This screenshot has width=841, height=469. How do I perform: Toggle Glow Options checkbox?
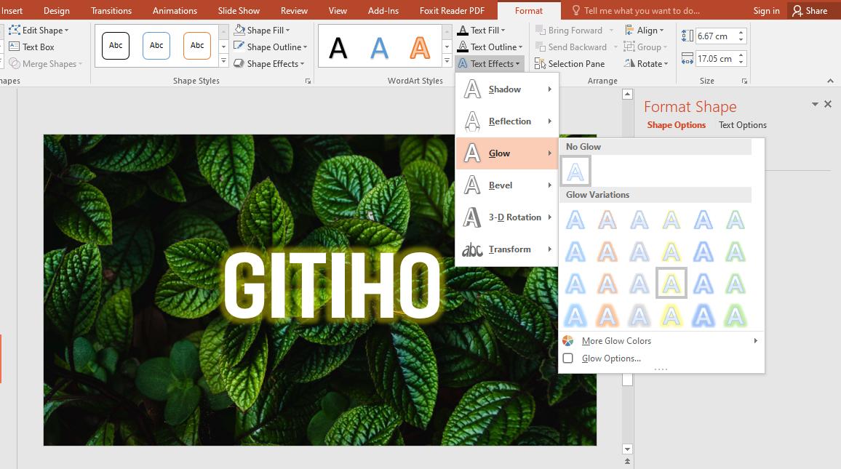[569, 358]
